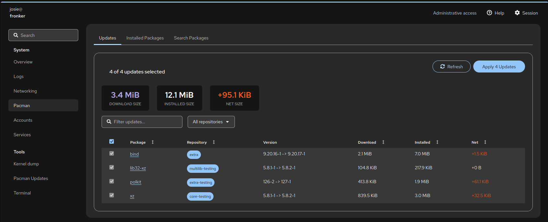
Task: Click the Package column sort icon
Action: click(153, 142)
